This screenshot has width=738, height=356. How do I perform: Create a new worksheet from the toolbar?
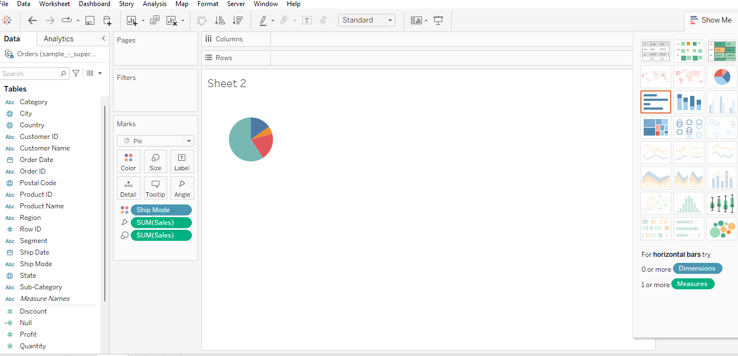[x=131, y=20]
